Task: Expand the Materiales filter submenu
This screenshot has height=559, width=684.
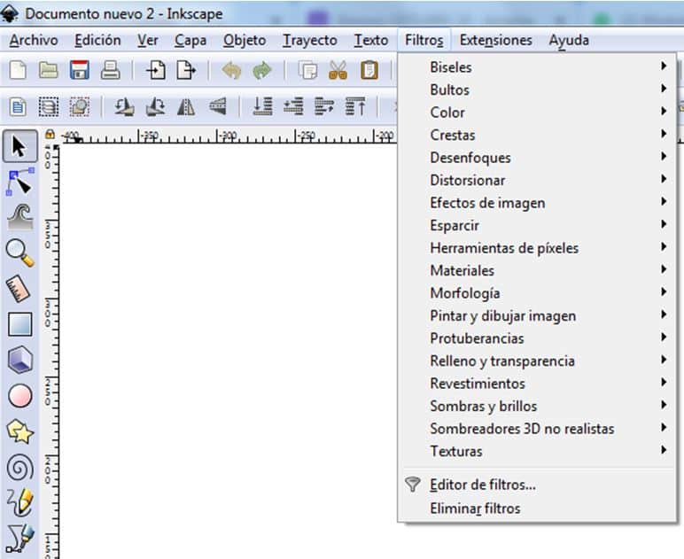Action: click(x=538, y=271)
